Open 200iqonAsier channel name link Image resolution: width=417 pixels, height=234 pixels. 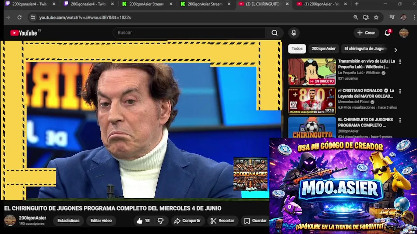point(32,218)
